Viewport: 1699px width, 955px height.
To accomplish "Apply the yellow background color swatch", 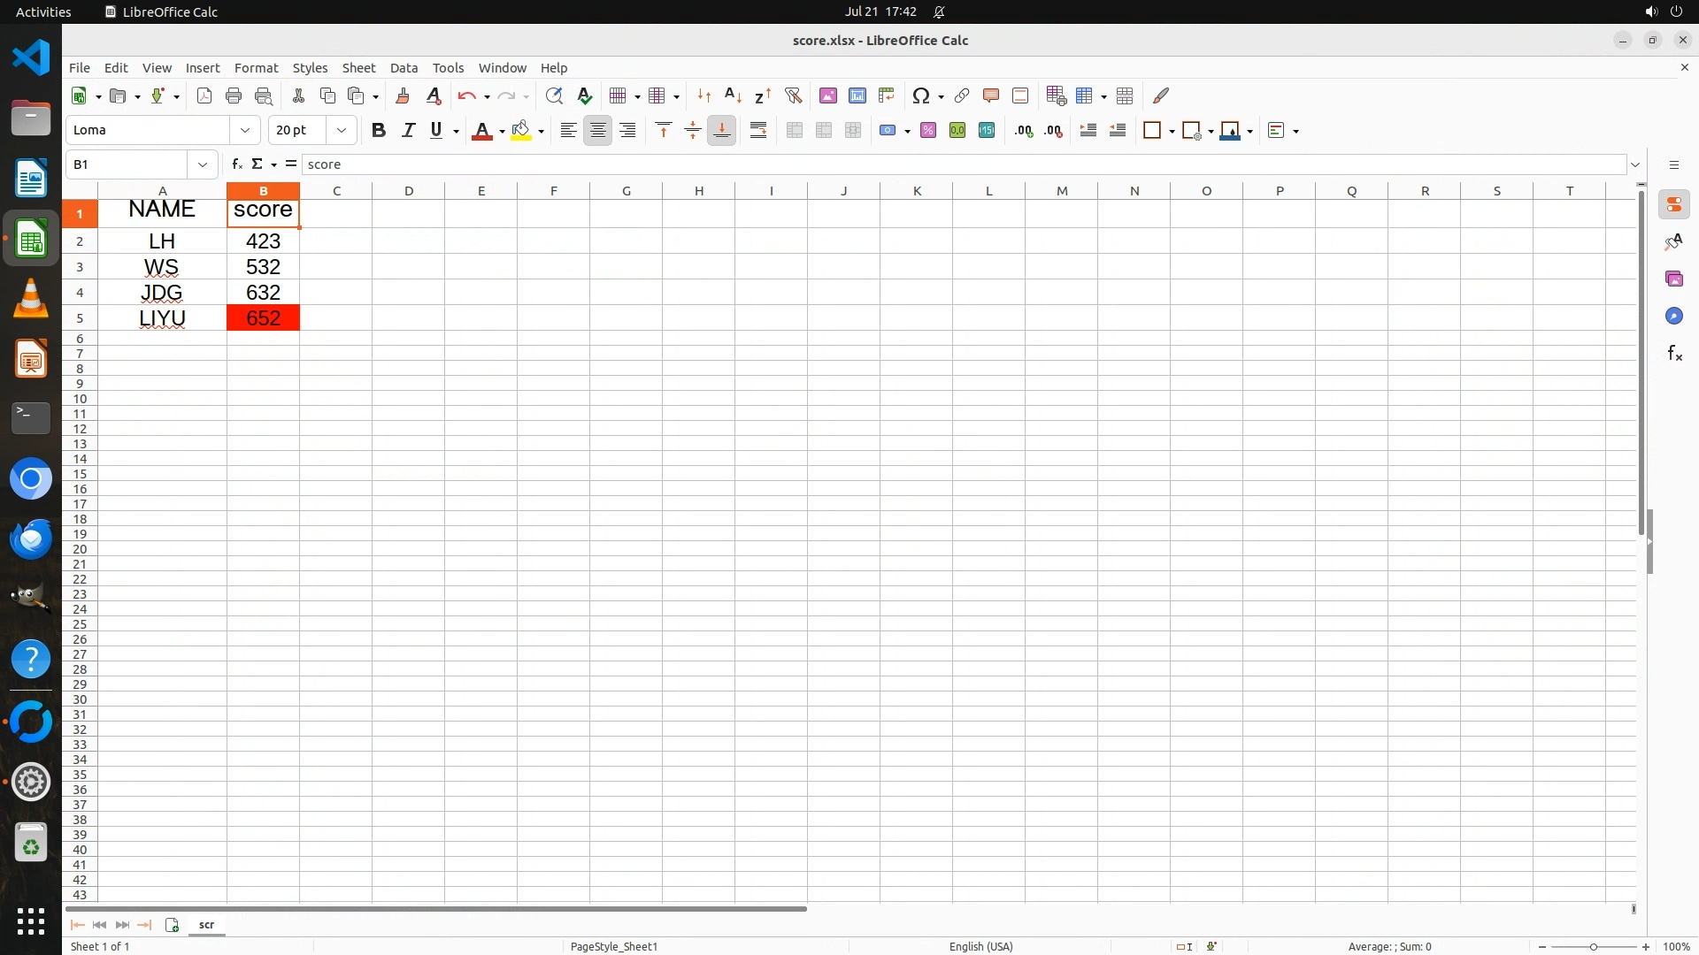I will [521, 130].
